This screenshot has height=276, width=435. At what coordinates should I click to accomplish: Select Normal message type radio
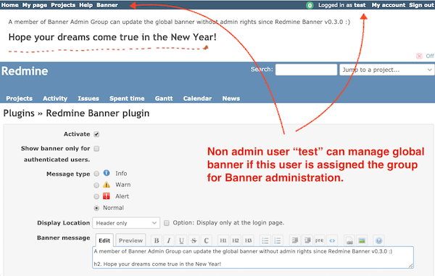96,208
